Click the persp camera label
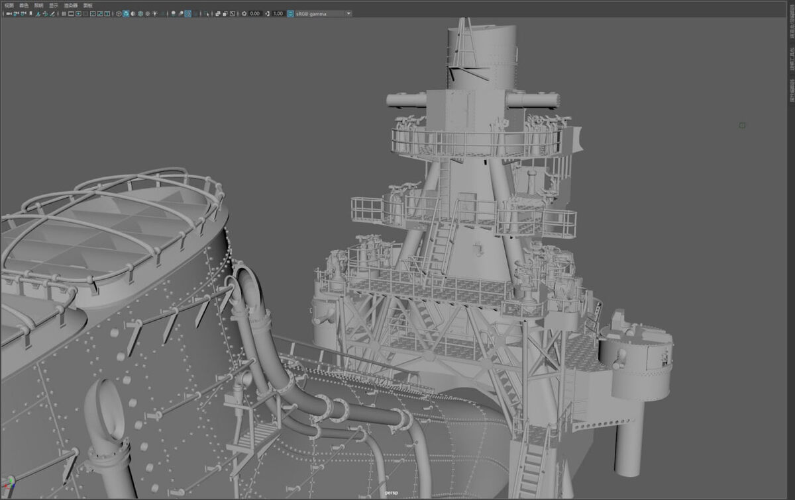 pos(391,492)
